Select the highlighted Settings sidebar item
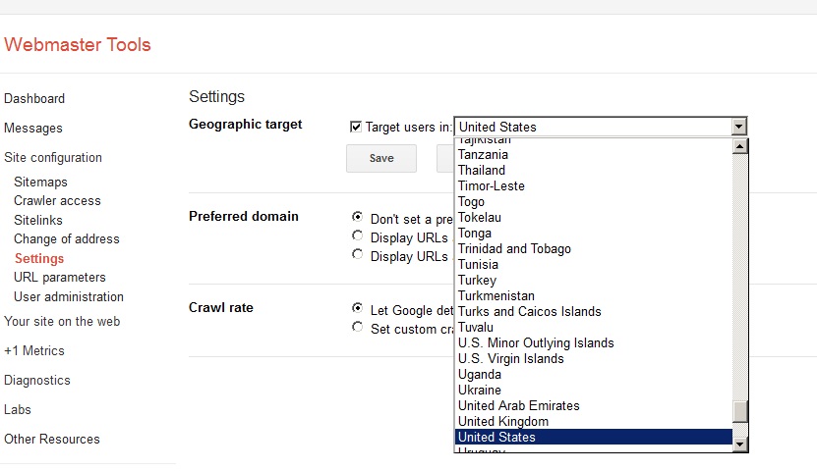The width and height of the screenshot is (817, 471). 39,258
